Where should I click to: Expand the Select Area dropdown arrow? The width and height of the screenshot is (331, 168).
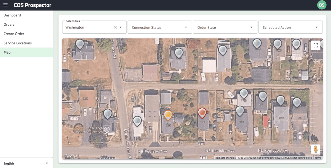pos(121,27)
